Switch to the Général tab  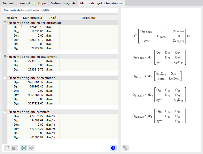pyautogui.click(x=8, y=3)
